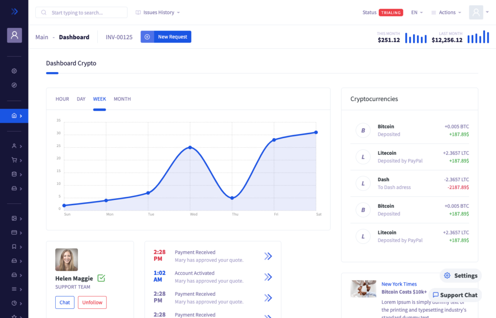Click the Wed peak data point on chart
The height and width of the screenshot is (318, 496).
click(x=190, y=147)
